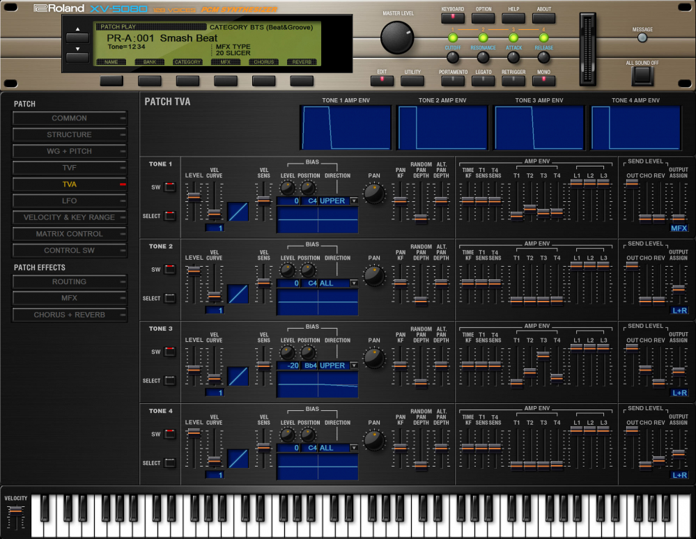Click the Option button

[483, 17]
